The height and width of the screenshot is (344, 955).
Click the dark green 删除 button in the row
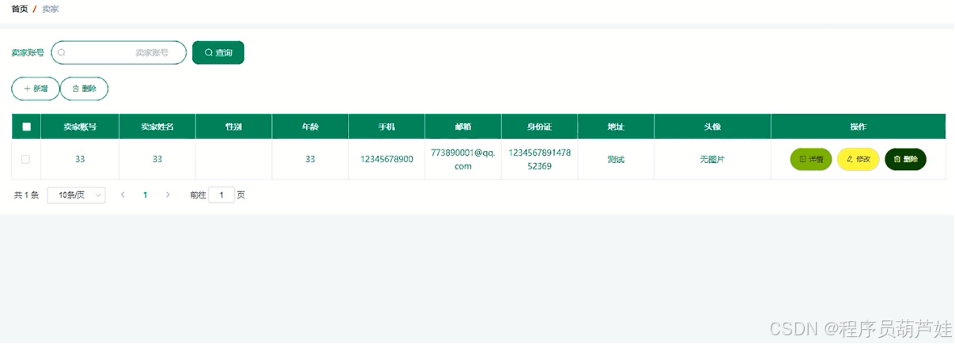click(x=905, y=159)
